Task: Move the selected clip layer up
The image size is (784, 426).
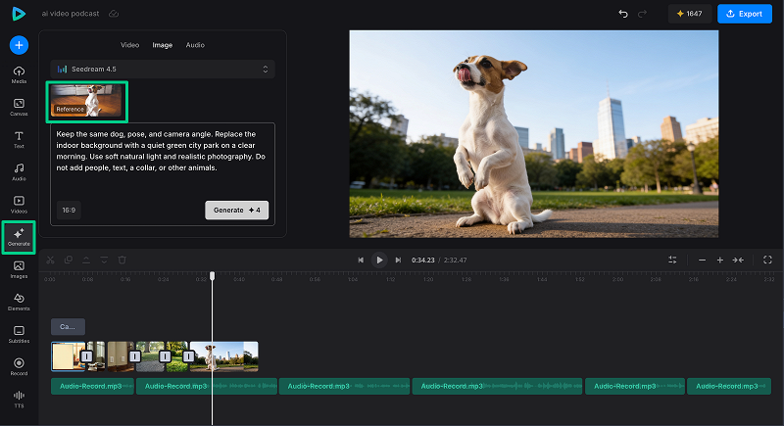Action: [86, 260]
